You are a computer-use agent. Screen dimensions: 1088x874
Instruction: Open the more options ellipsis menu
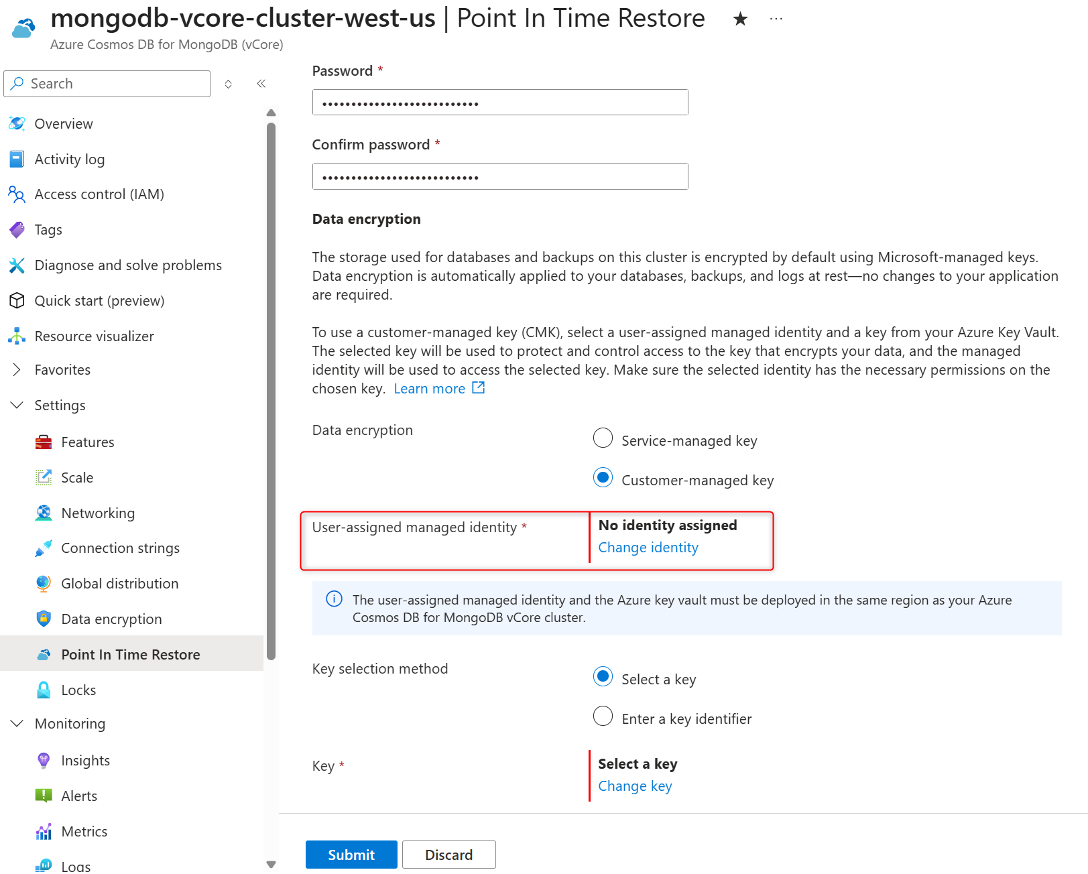[776, 19]
